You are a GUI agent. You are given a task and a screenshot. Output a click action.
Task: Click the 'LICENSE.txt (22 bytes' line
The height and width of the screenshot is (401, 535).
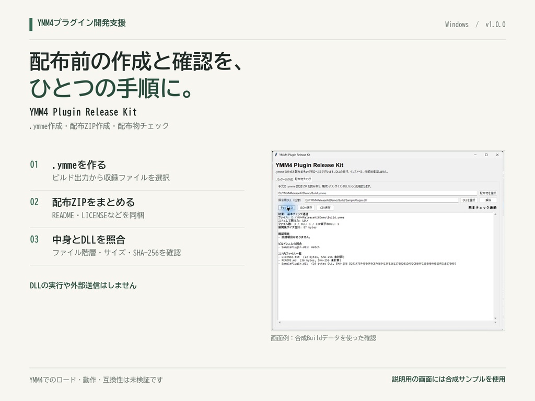click(311, 257)
